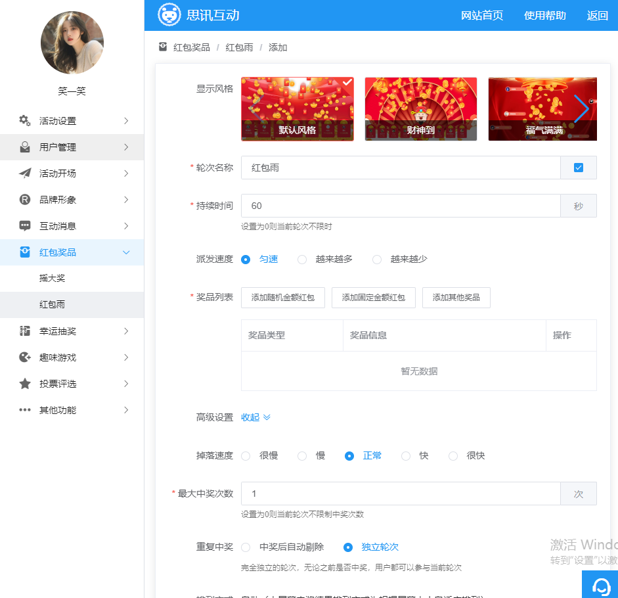This screenshot has height=598, width=618.
Task: Click the 活动设置 gear icon
Action: [25, 121]
